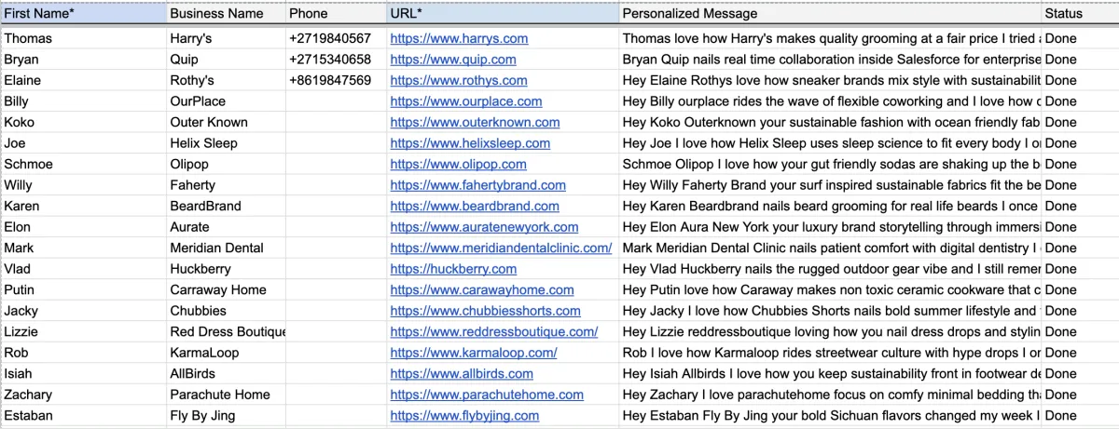Select the Business Name column header
1119x429 pixels.
coord(226,14)
